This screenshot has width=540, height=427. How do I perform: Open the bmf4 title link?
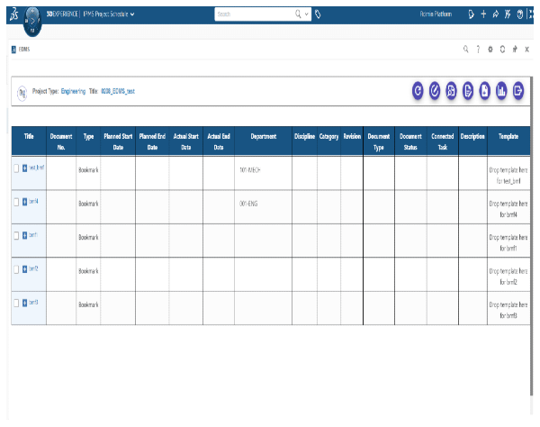[33, 201]
